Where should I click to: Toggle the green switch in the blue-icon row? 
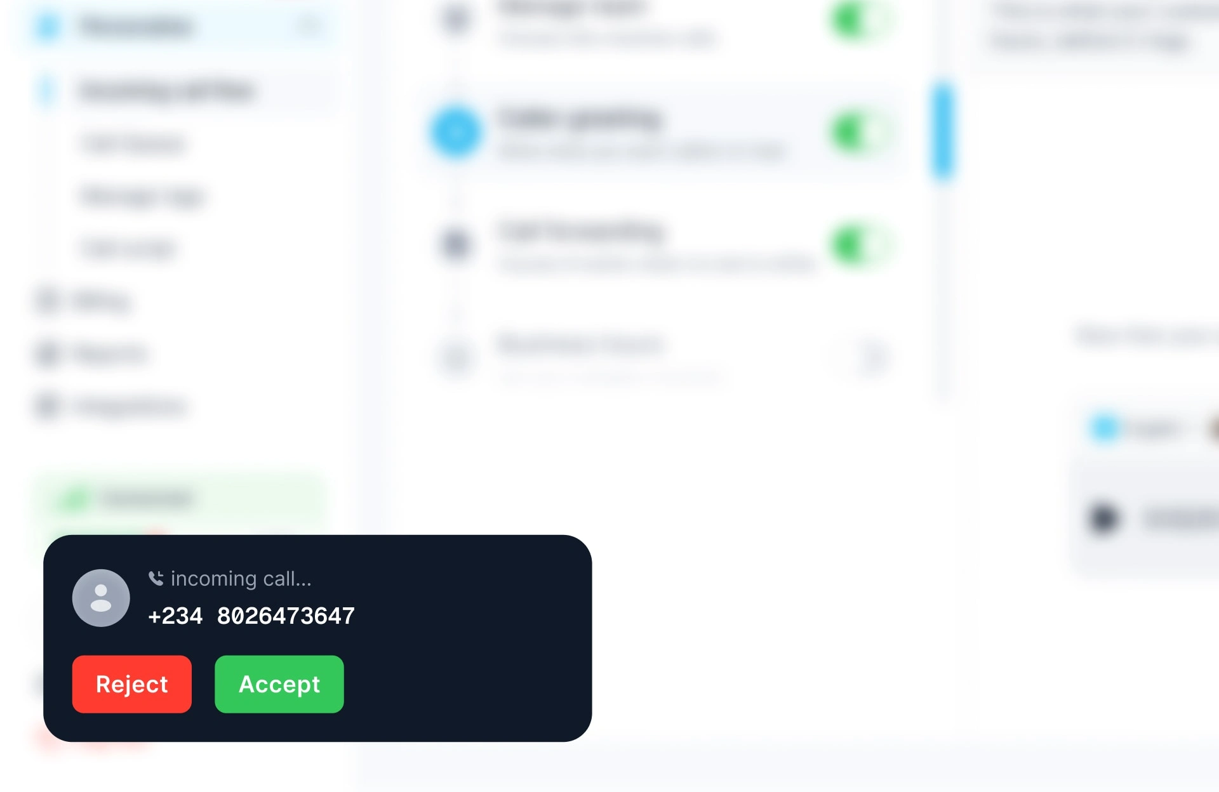pos(860,133)
